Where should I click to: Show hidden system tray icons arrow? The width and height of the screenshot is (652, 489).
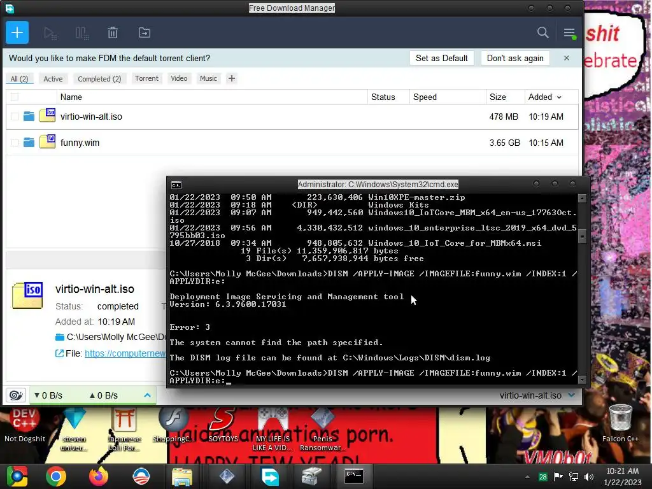pyautogui.click(x=527, y=478)
